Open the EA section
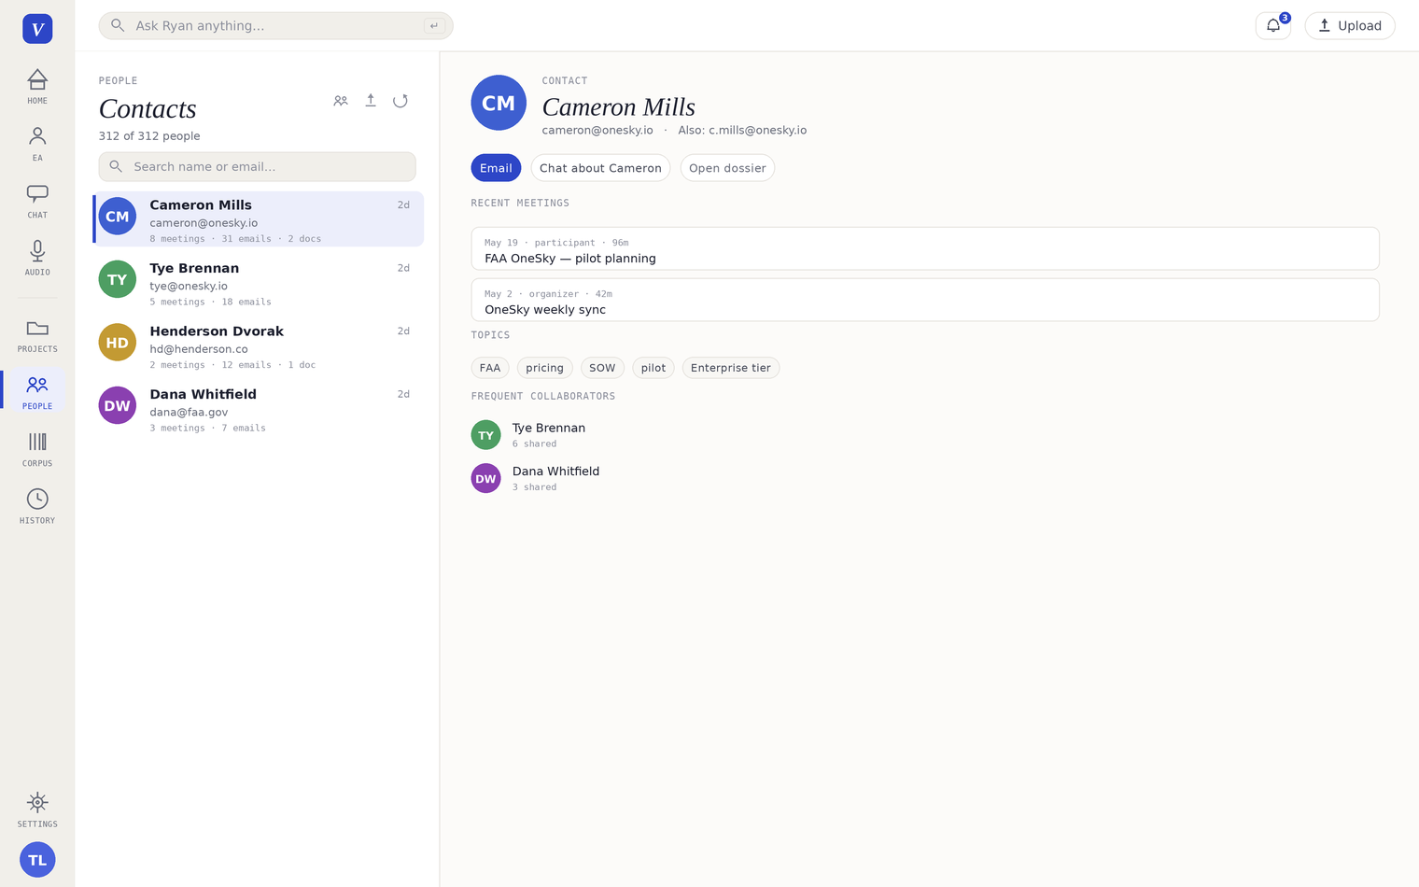This screenshot has width=1419, height=887. (x=37, y=144)
